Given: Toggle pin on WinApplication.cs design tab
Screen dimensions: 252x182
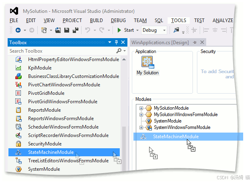Looking at the screenshot, I should (195, 43).
